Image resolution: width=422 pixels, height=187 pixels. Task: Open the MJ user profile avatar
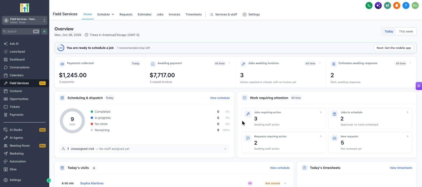(x=415, y=5)
